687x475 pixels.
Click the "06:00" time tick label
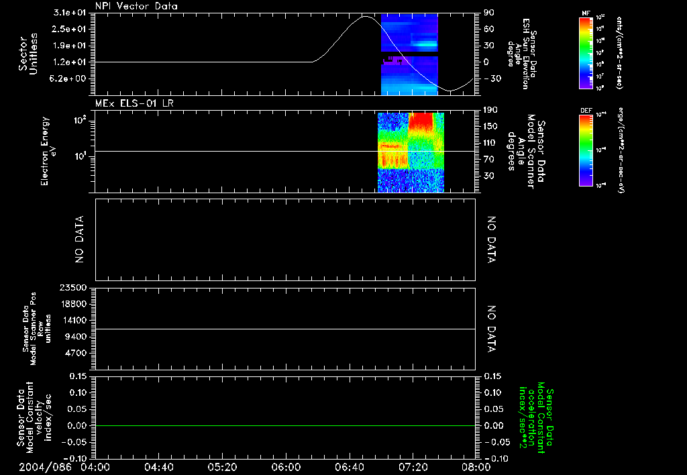pos(286,467)
